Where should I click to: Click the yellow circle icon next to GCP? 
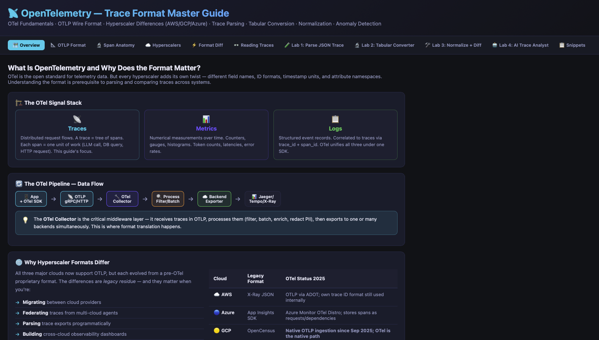point(217,330)
